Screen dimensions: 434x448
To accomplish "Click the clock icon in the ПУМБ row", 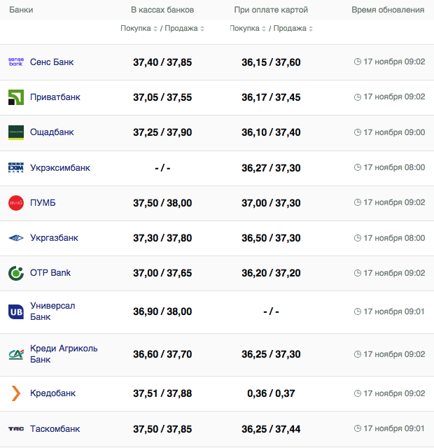I will [x=358, y=203].
